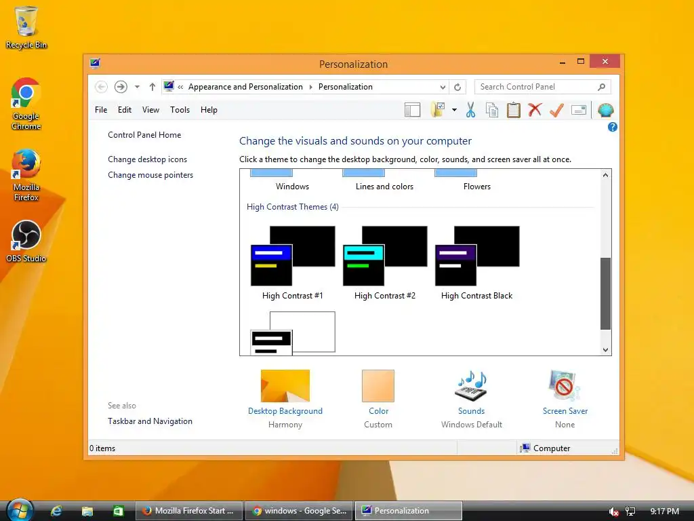Click Change desktop icons link
Image resolution: width=694 pixels, height=521 pixels.
click(147, 159)
